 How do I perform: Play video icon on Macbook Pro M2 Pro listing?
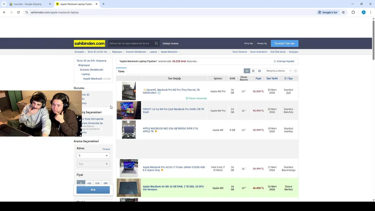click(159, 93)
